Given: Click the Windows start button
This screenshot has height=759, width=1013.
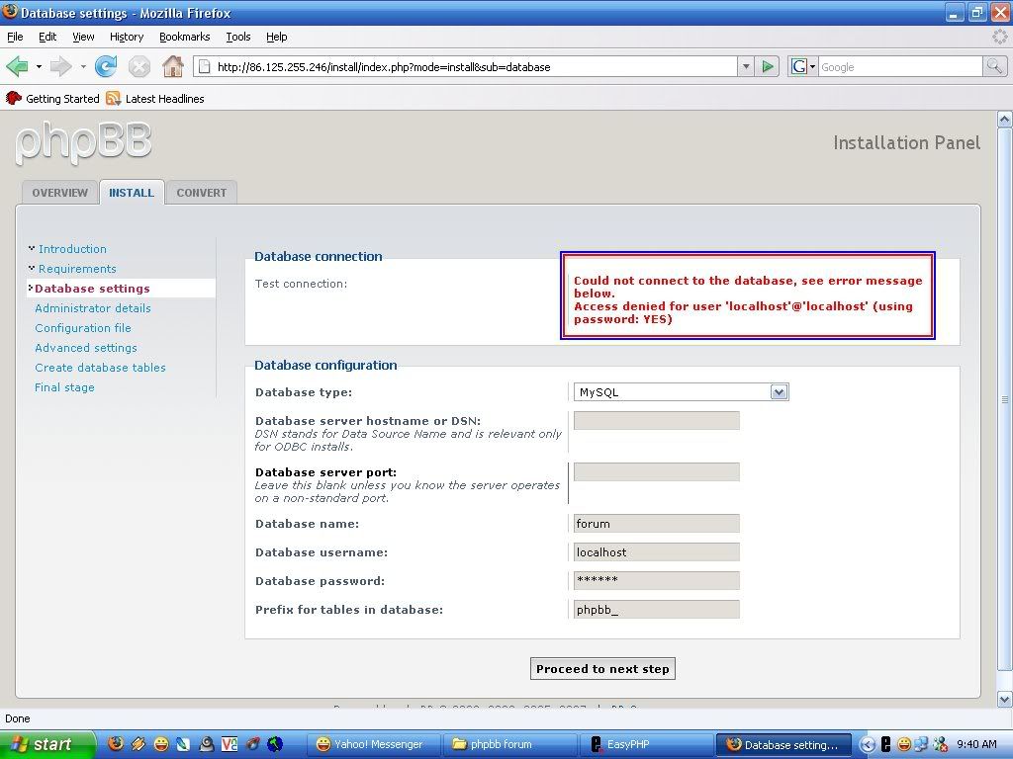Looking at the screenshot, I should (46, 744).
